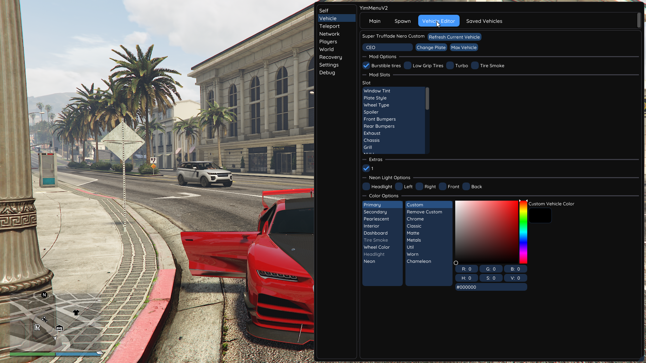The height and width of the screenshot is (363, 646).
Task: Click the barber scissors minimap icon
Action: (x=44, y=319)
